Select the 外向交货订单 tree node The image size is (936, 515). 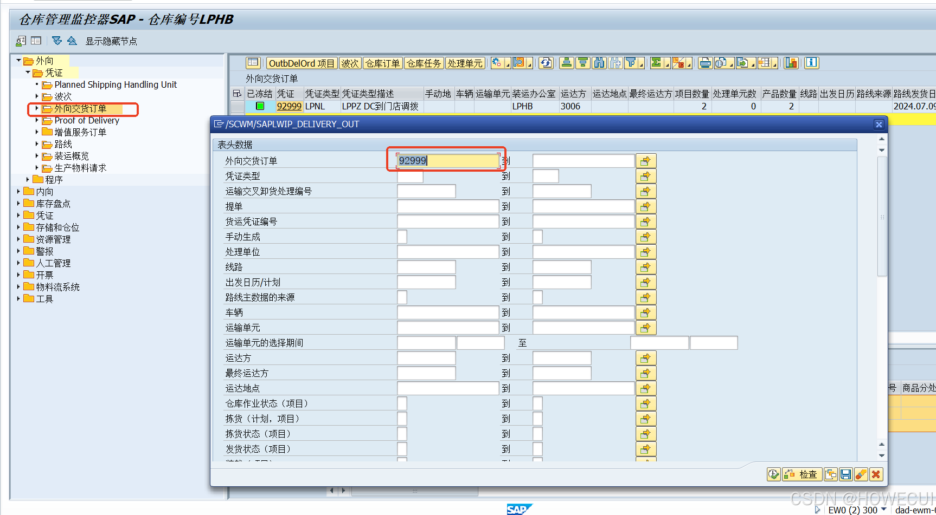(80, 109)
